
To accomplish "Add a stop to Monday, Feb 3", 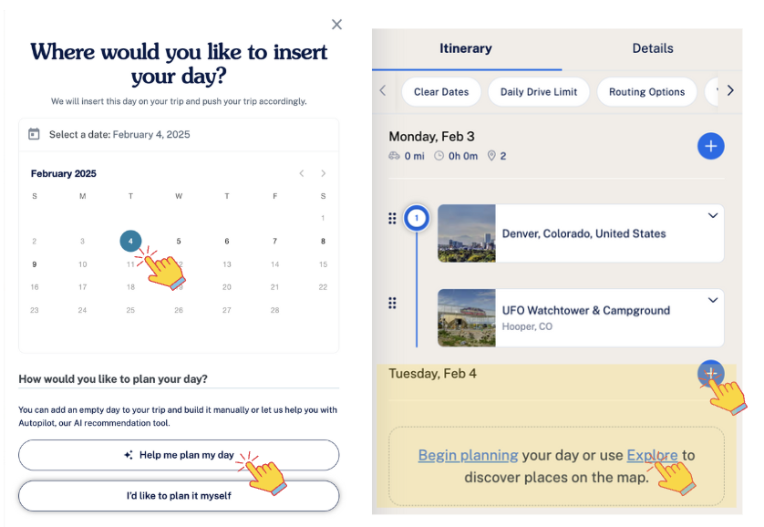I will (x=710, y=146).
